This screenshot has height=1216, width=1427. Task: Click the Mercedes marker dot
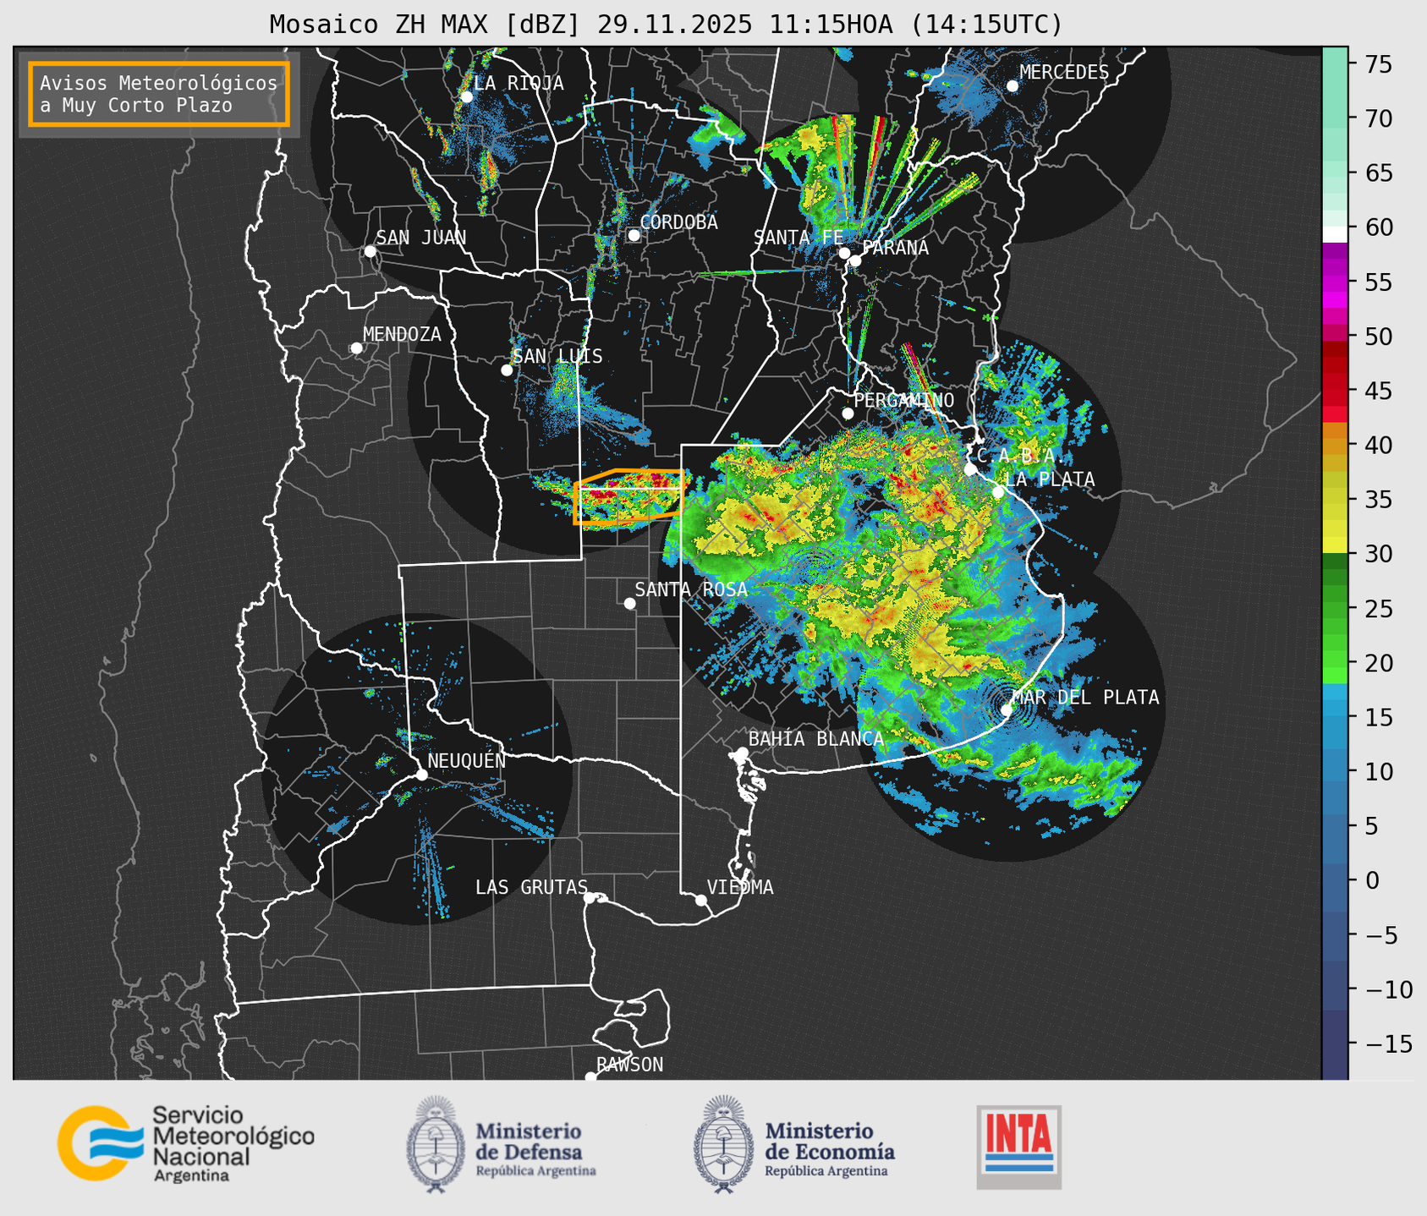1012,86
